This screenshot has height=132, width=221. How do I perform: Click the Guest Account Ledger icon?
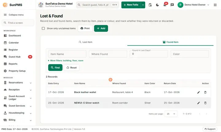tap(5, 98)
